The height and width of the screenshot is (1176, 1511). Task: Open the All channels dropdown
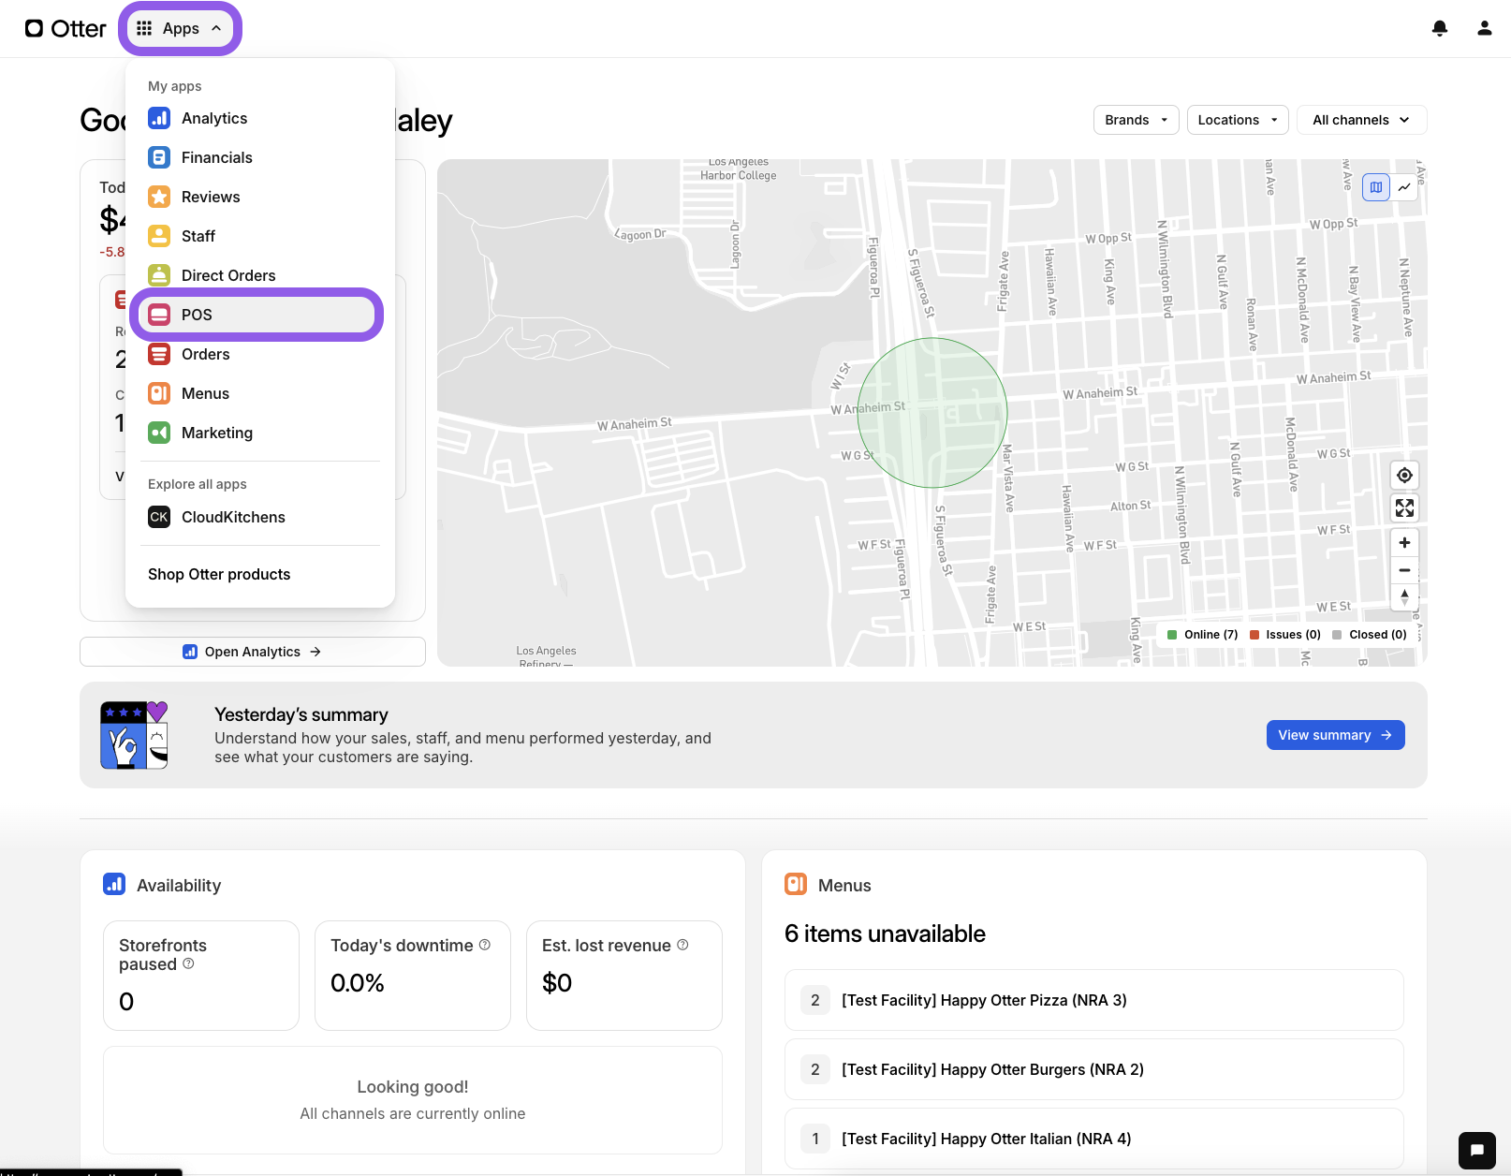coord(1360,120)
